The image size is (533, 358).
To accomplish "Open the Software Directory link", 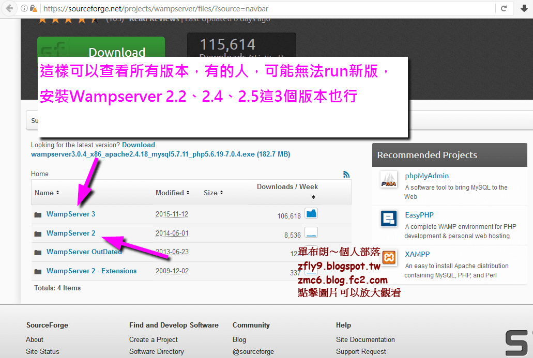I will point(156,352).
